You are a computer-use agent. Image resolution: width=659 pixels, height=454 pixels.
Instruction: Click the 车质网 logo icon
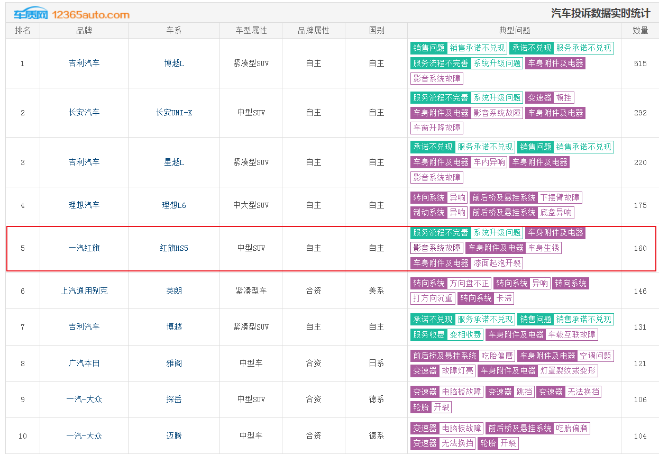click(31, 14)
